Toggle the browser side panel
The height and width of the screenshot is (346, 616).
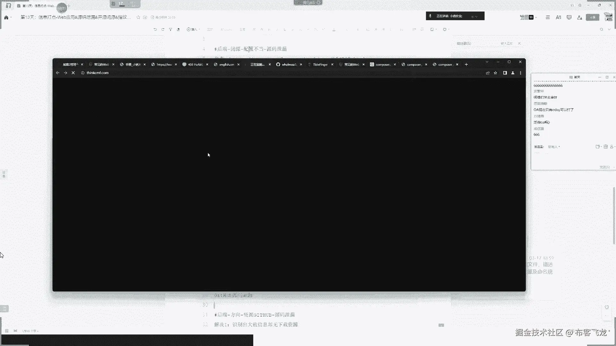click(x=505, y=73)
